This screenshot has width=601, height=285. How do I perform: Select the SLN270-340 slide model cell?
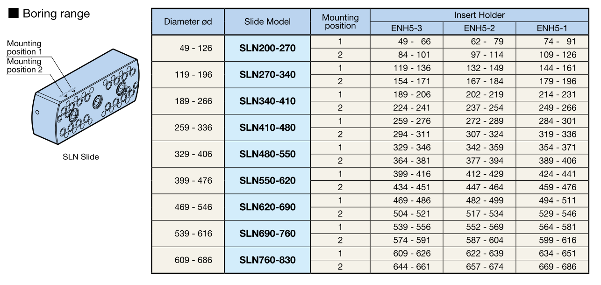pos(267,75)
